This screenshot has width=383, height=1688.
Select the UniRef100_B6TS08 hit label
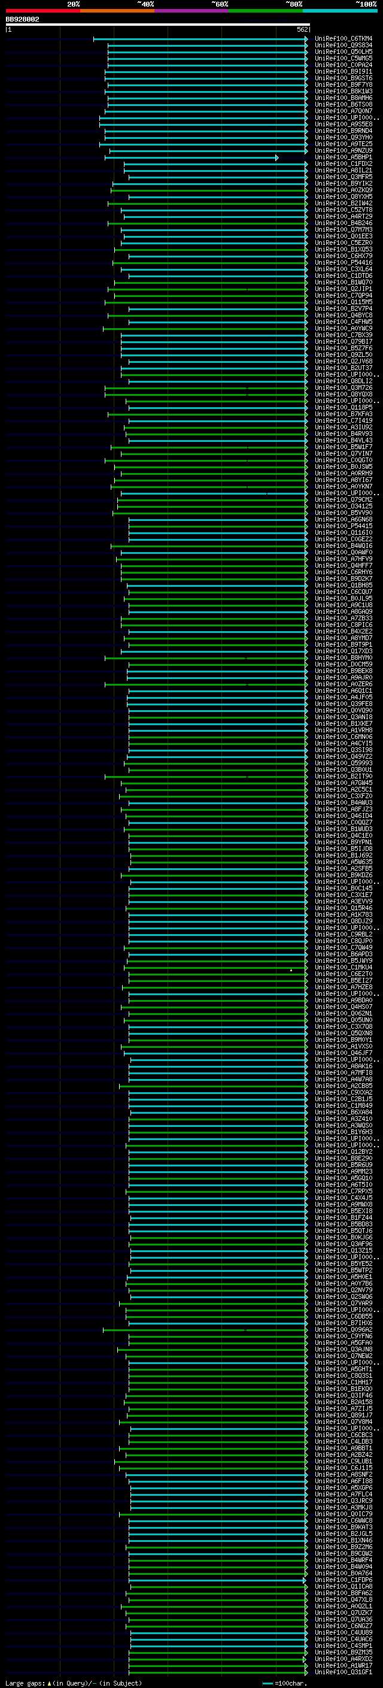344,104
